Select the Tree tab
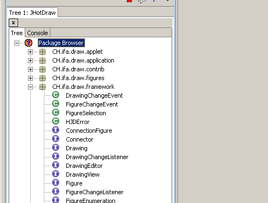 point(17,33)
